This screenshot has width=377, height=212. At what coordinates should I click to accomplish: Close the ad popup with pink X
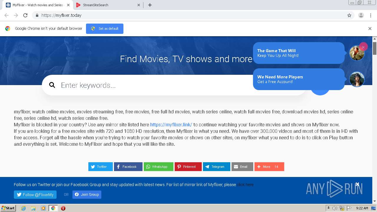[x=363, y=47]
